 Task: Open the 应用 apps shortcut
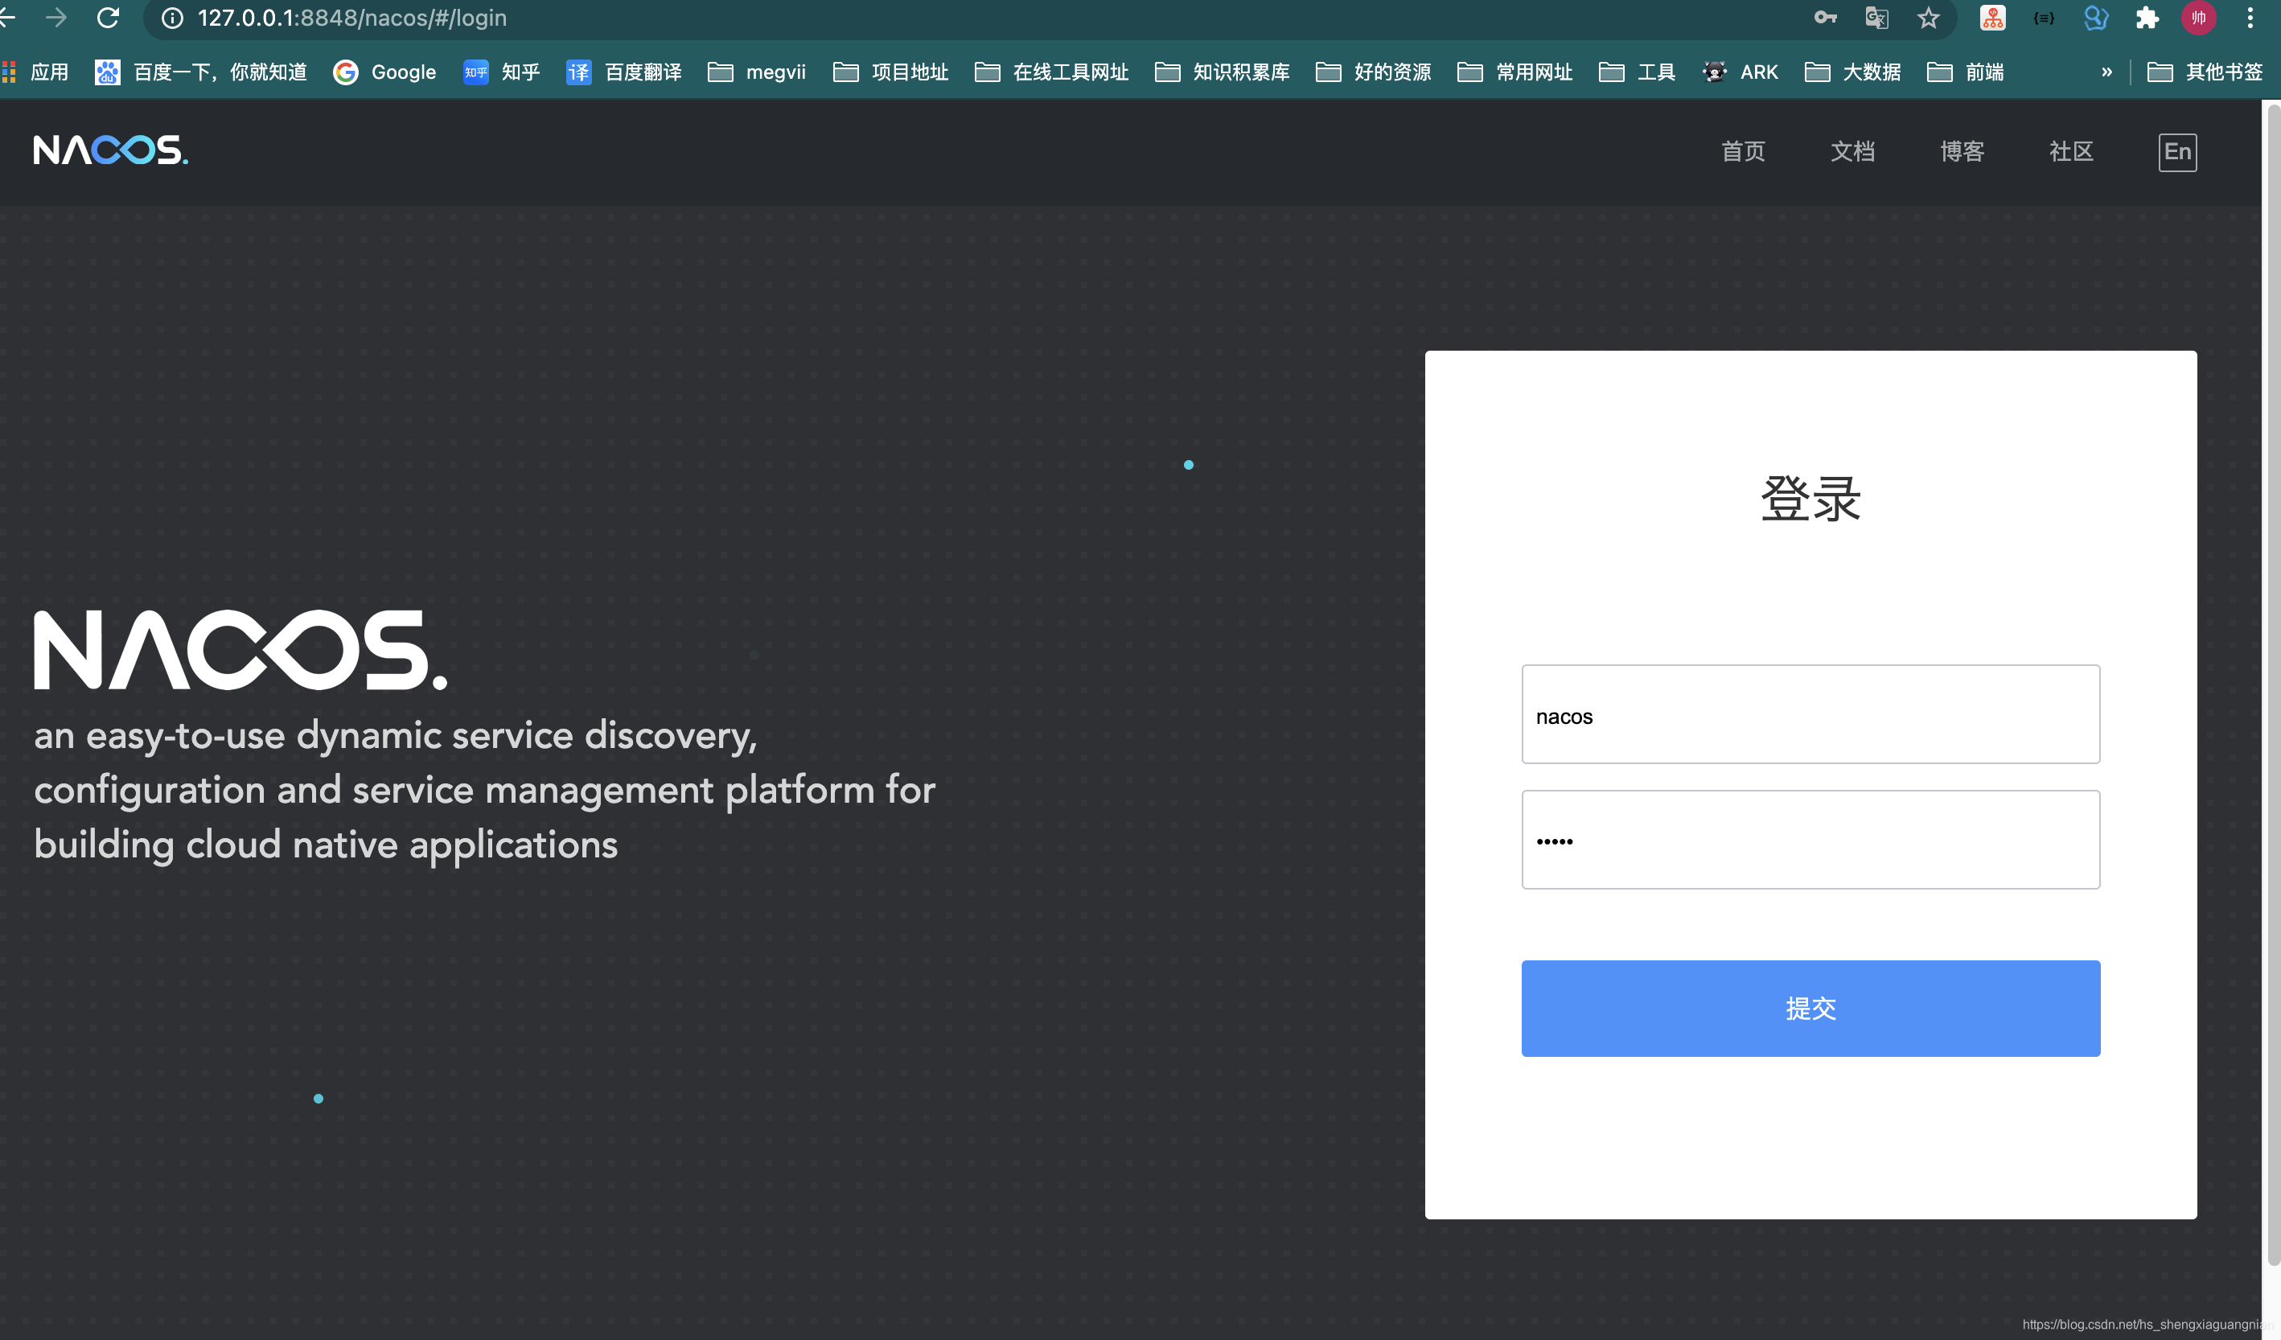click(x=36, y=72)
